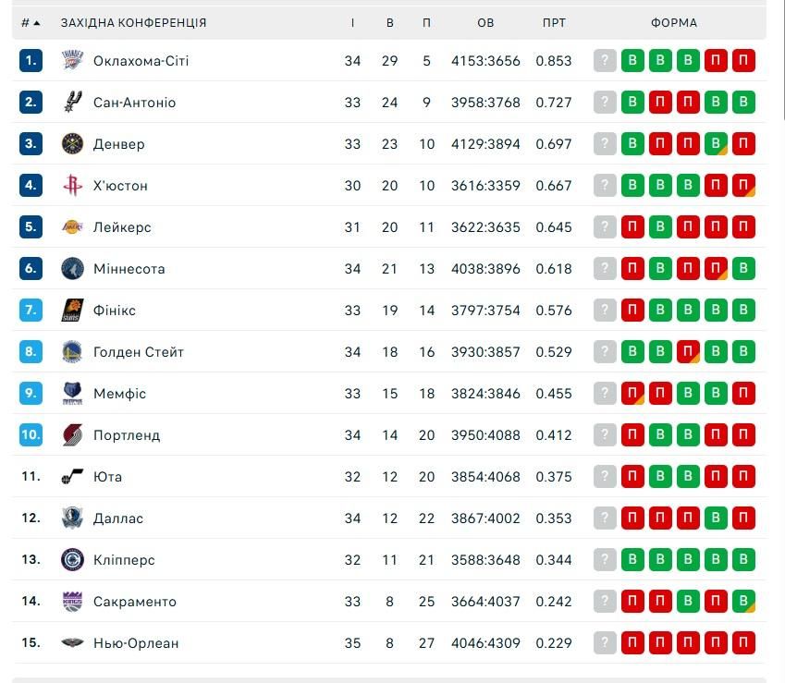
Task: Click the Portland Trail Blazers logo
Action: [72, 435]
